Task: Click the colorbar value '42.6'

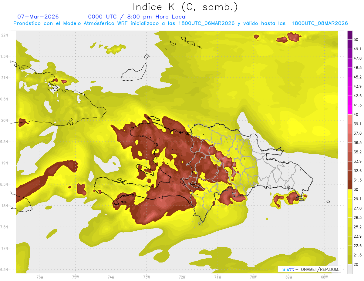Action: pyautogui.click(x=358, y=96)
